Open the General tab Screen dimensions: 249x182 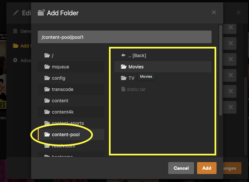(x=22, y=31)
